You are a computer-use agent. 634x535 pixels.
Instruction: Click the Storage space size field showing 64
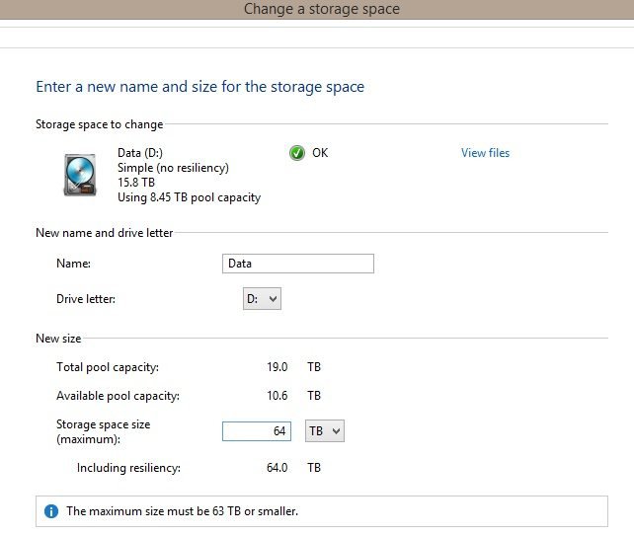257,431
